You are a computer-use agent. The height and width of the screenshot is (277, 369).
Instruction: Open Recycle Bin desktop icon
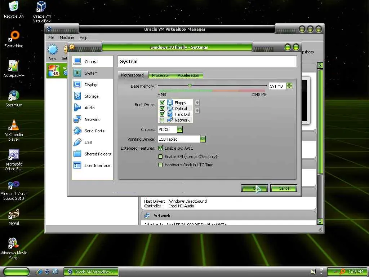pos(14,10)
